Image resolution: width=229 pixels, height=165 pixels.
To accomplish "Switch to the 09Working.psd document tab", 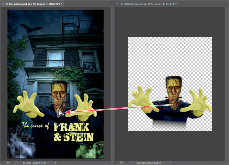I will [149, 4].
